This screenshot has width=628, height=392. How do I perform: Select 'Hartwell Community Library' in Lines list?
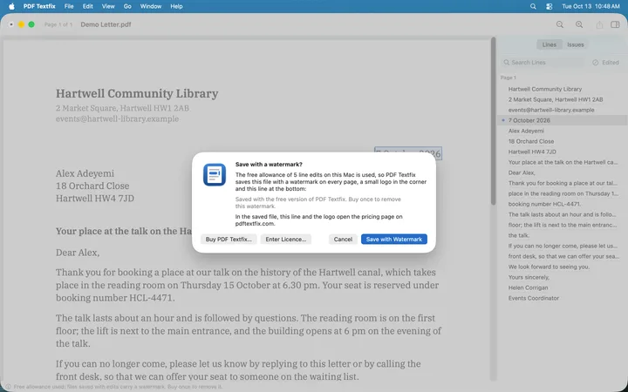tap(563, 89)
